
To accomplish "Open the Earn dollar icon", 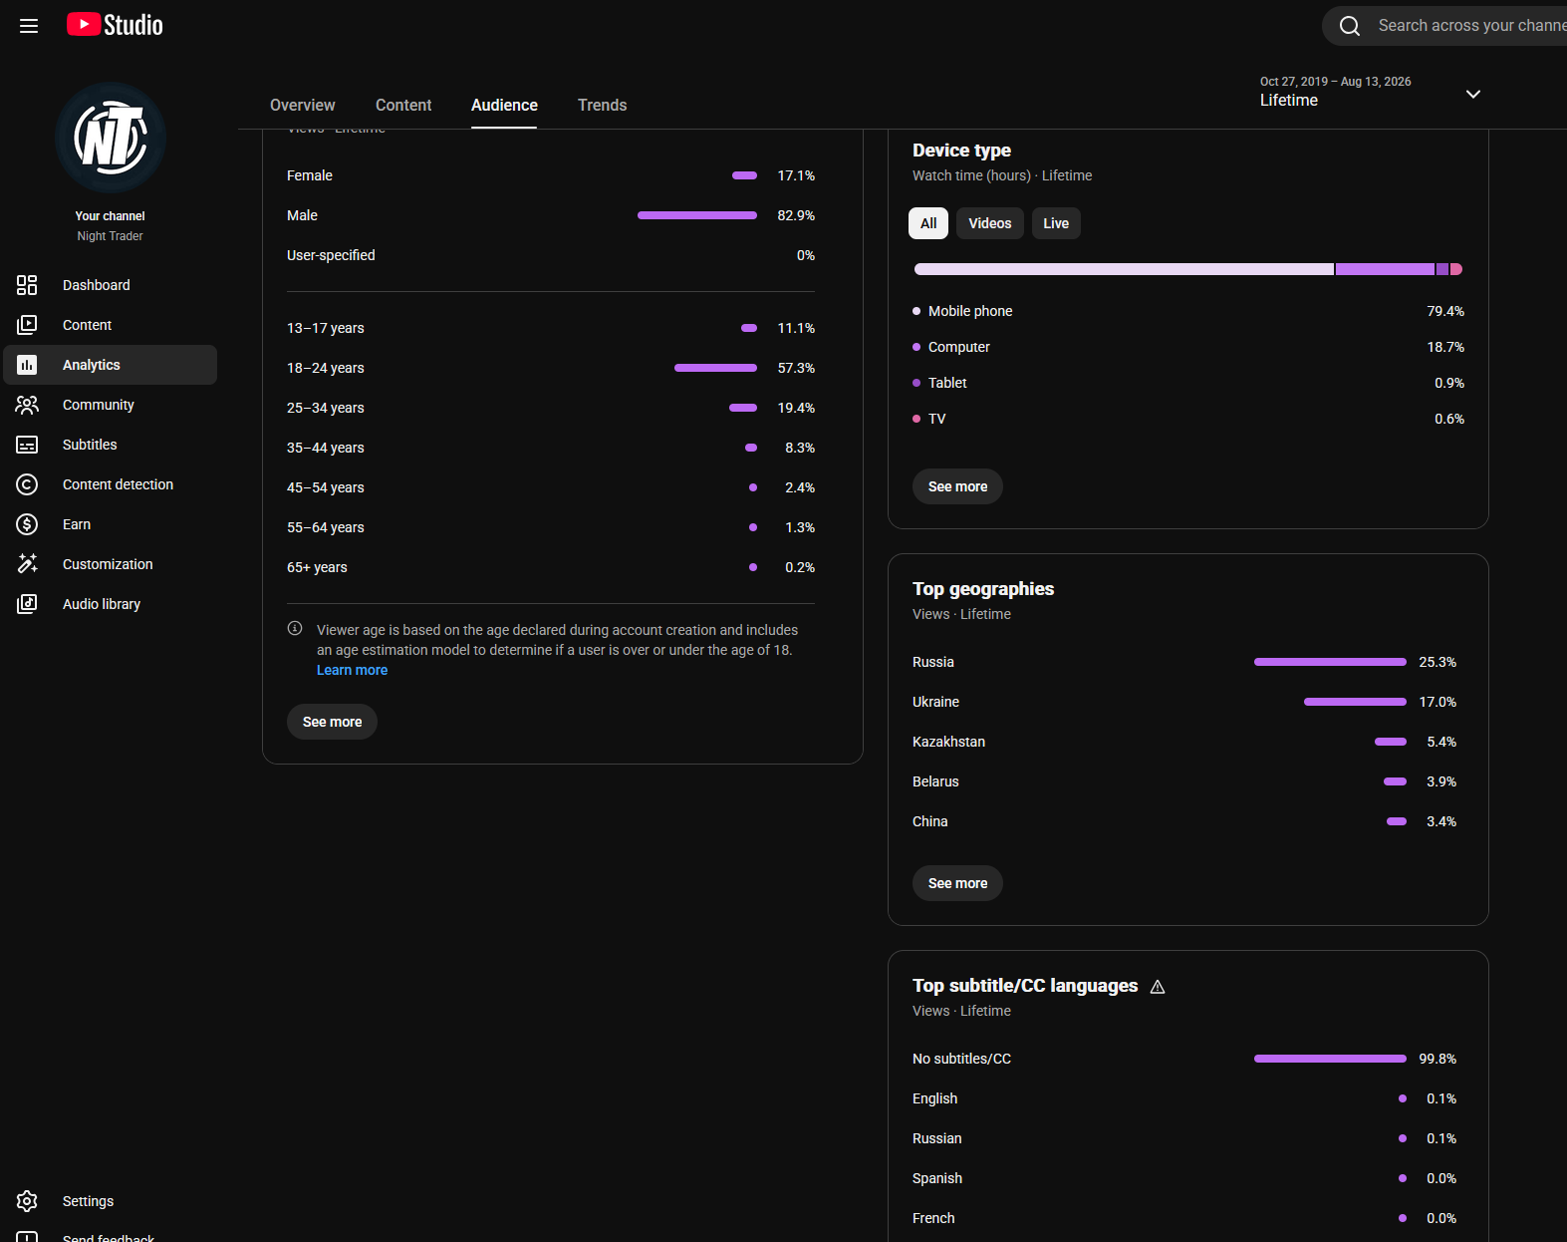I will point(27,524).
